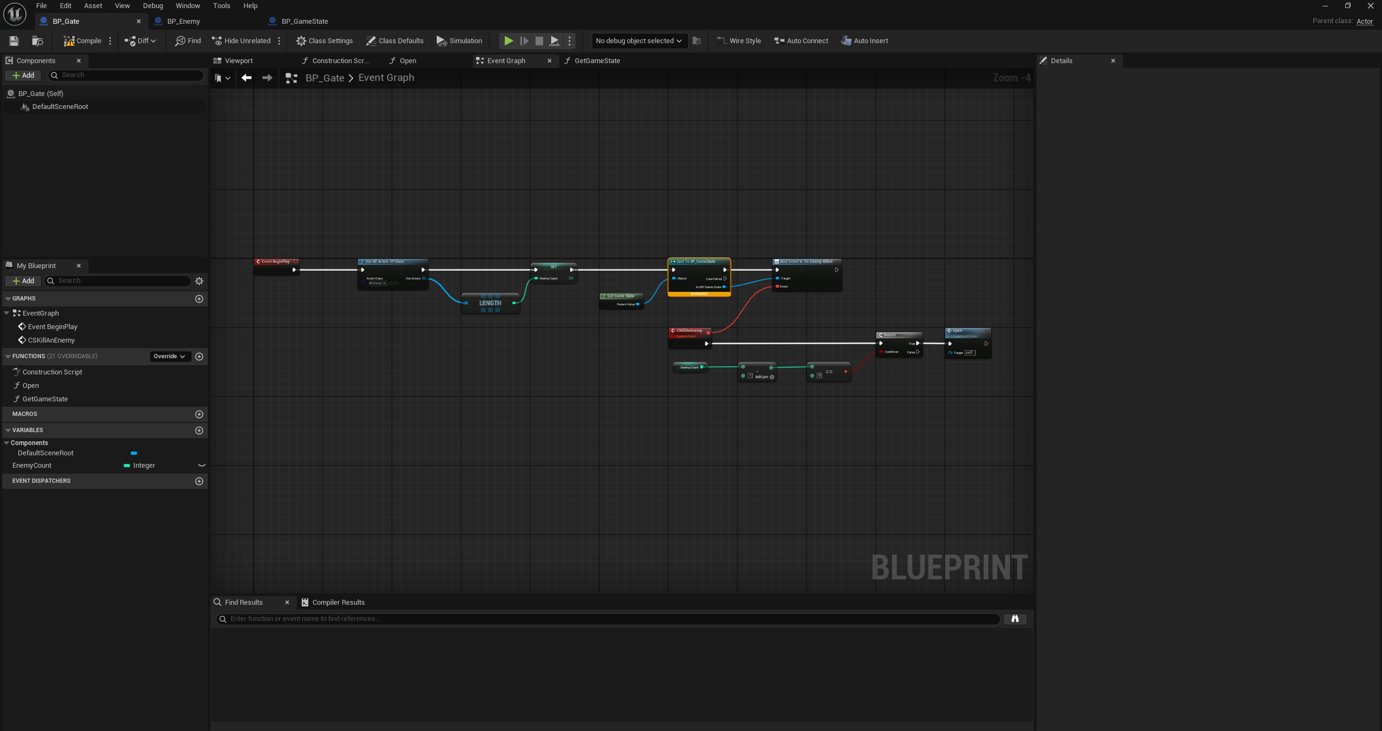This screenshot has height=731, width=1382.
Task: Open My Blueprint settings gear
Action: click(x=199, y=281)
